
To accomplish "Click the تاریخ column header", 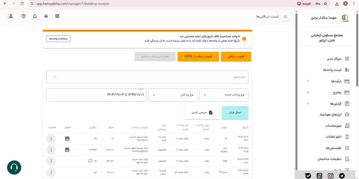I will (x=245, y=127).
